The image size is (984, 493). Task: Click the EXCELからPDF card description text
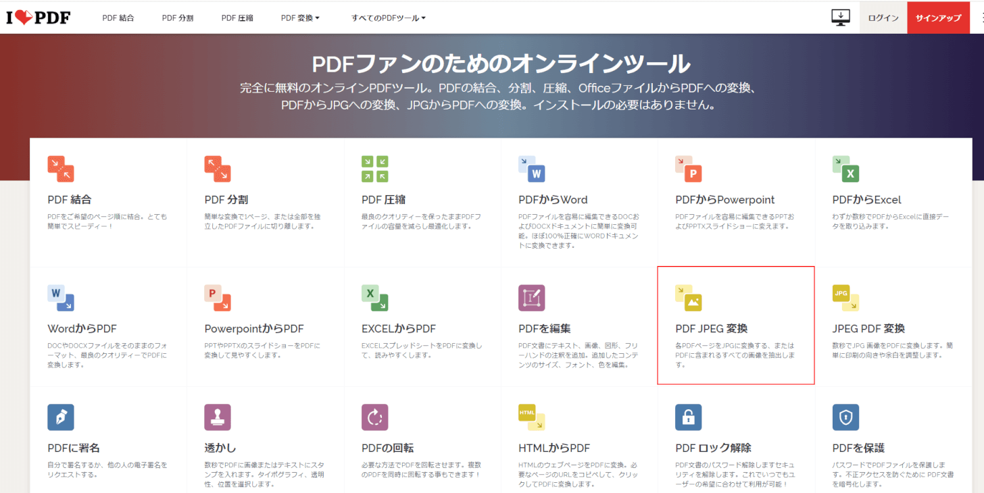(x=422, y=351)
